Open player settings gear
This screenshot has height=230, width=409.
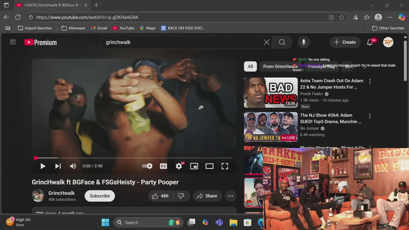pos(179,166)
